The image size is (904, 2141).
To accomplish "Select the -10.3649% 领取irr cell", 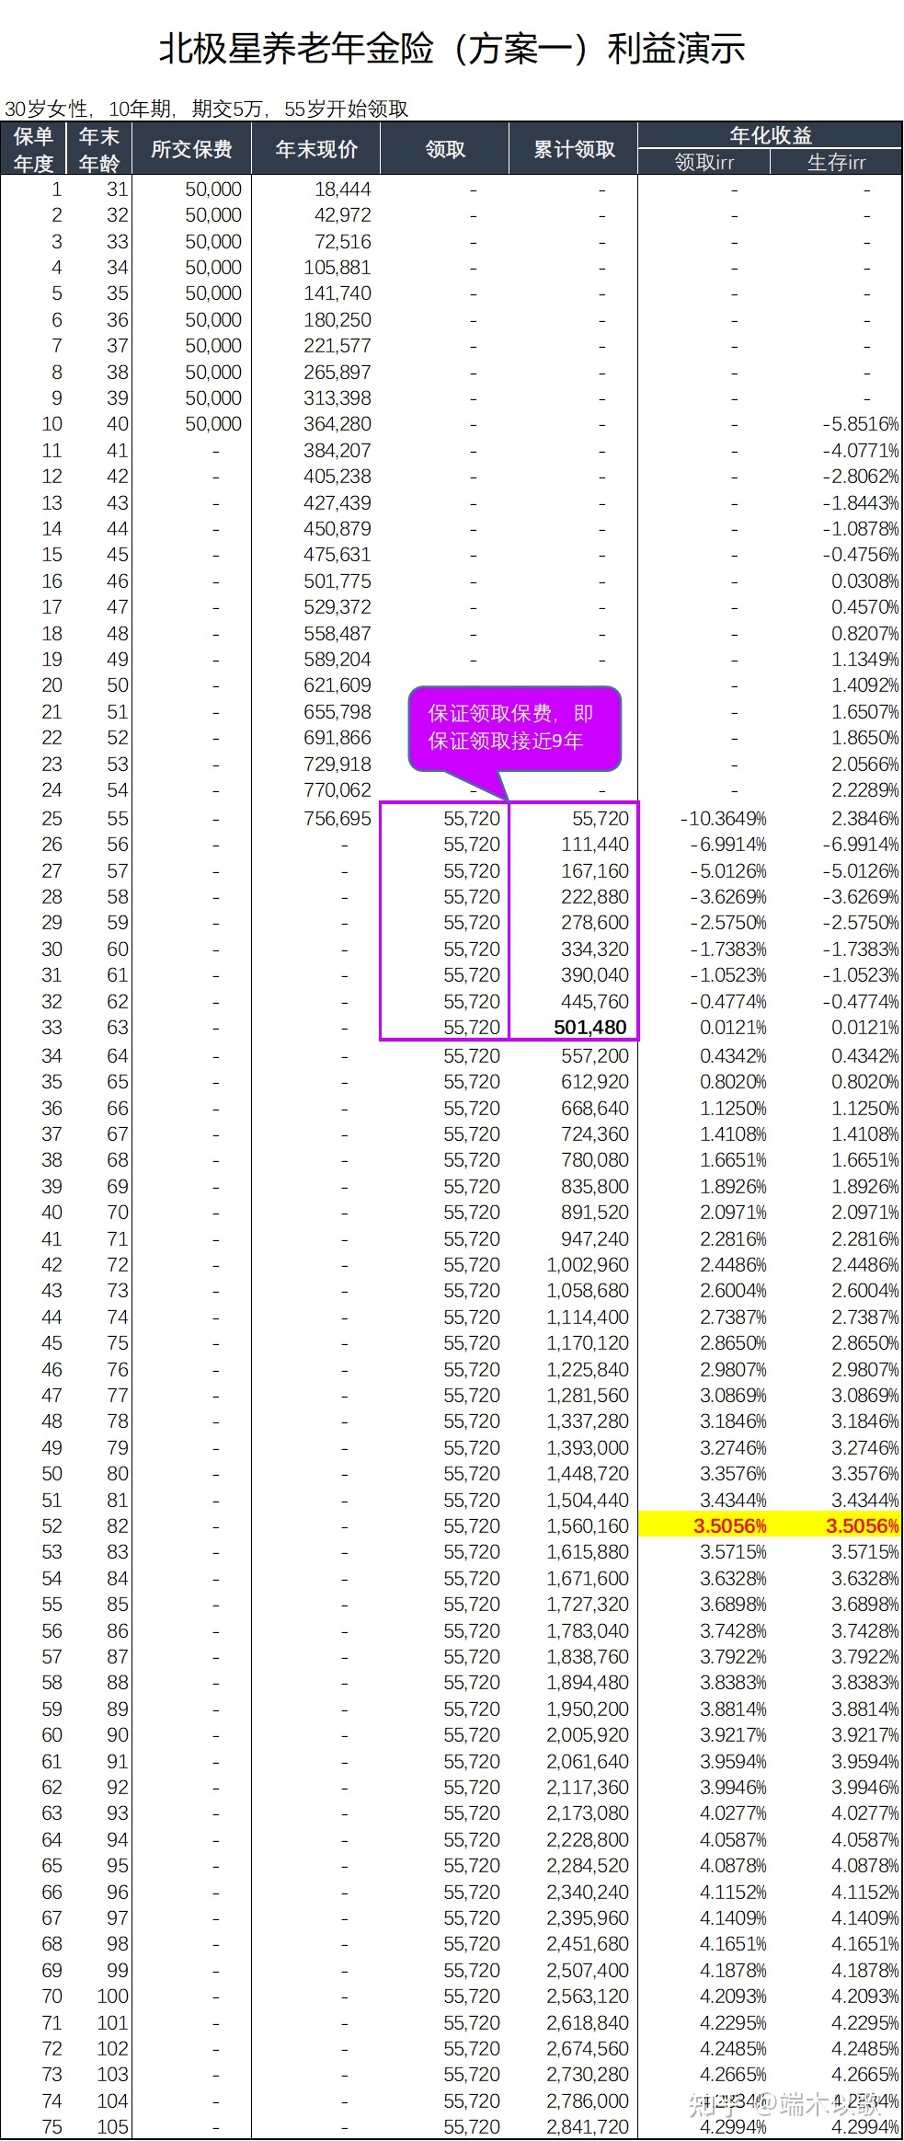I will tap(723, 819).
